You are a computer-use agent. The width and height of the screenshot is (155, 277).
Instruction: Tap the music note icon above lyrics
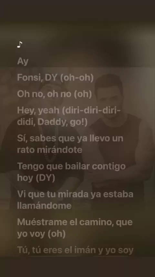(20, 44)
